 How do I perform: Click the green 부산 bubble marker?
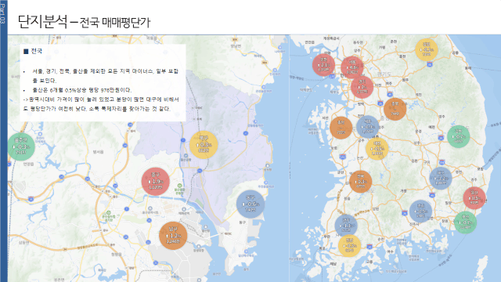[x=465, y=222]
